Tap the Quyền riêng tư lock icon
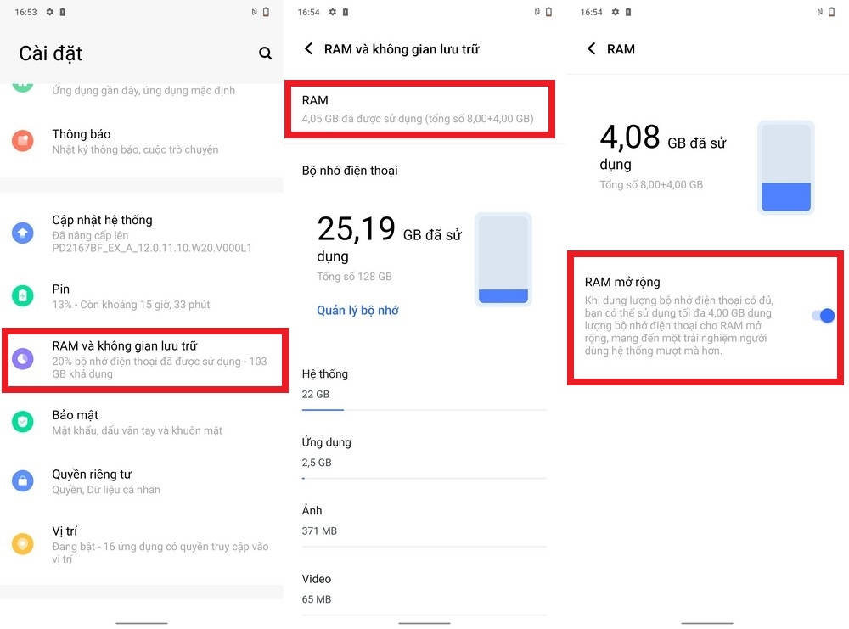849x629 pixels. 23,480
